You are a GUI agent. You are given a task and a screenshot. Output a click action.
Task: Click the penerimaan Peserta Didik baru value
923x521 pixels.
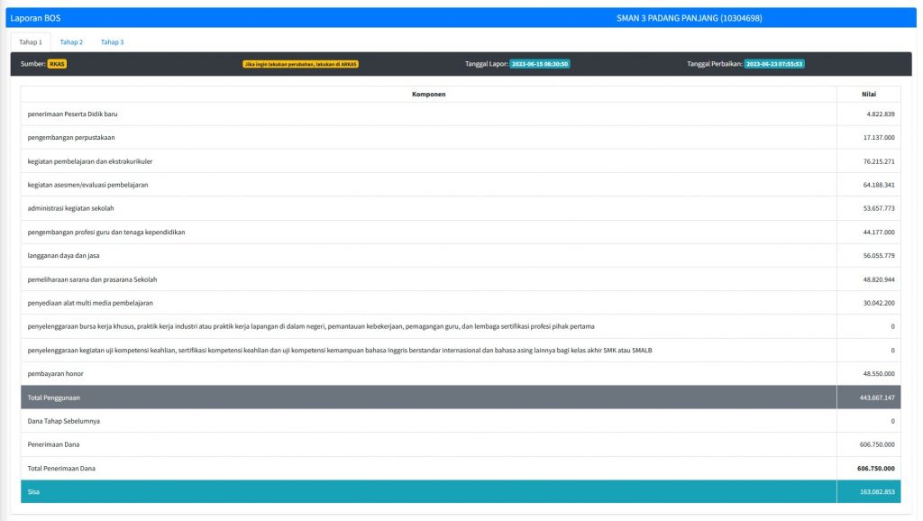[878, 114]
